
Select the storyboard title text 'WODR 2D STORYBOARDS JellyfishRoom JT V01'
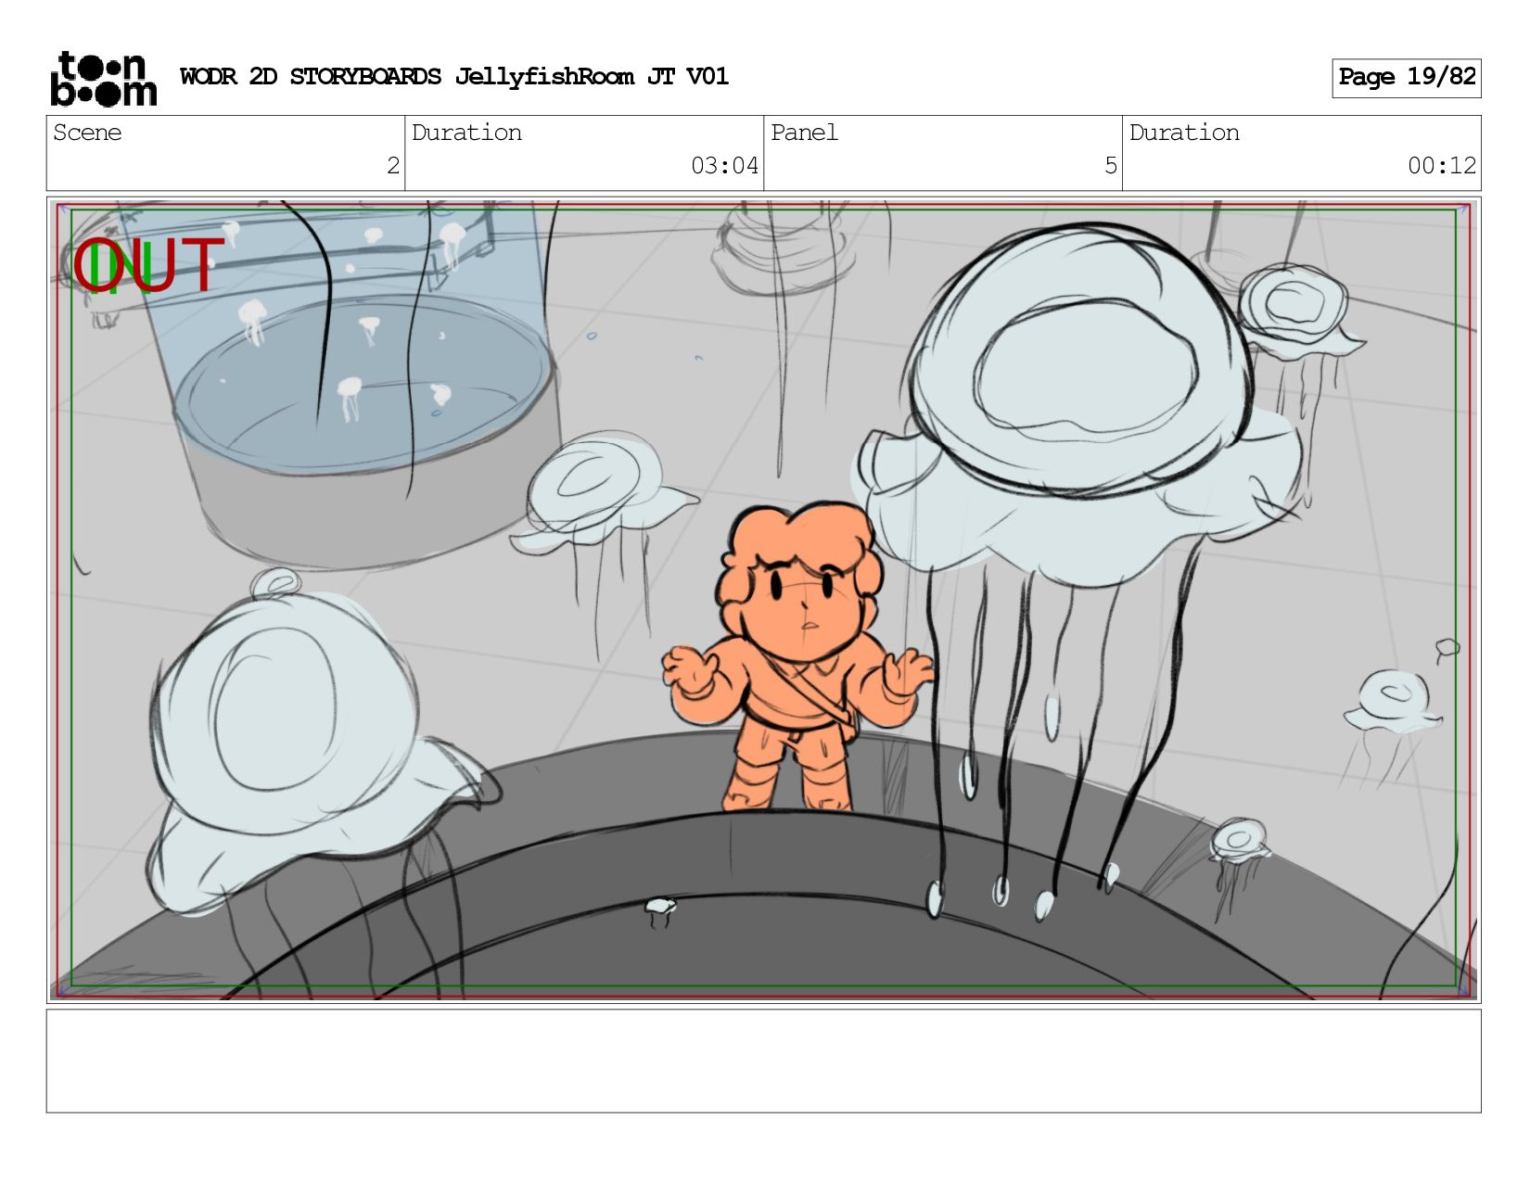coord(454,77)
